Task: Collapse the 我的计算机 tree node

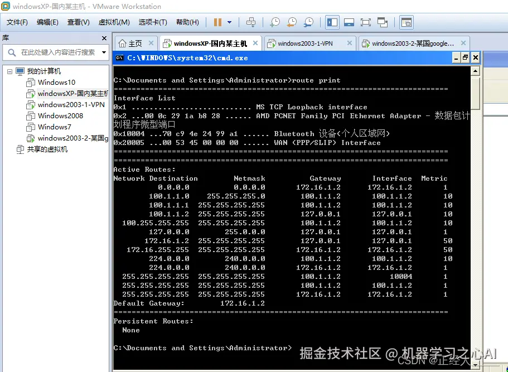Action: (x=9, y=71)
